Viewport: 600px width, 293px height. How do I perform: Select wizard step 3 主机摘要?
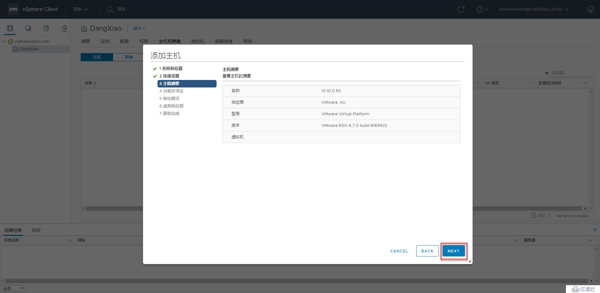[x=187, y=83]
